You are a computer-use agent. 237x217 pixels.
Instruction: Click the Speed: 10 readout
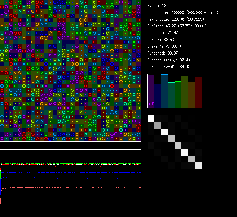point(156,6)
